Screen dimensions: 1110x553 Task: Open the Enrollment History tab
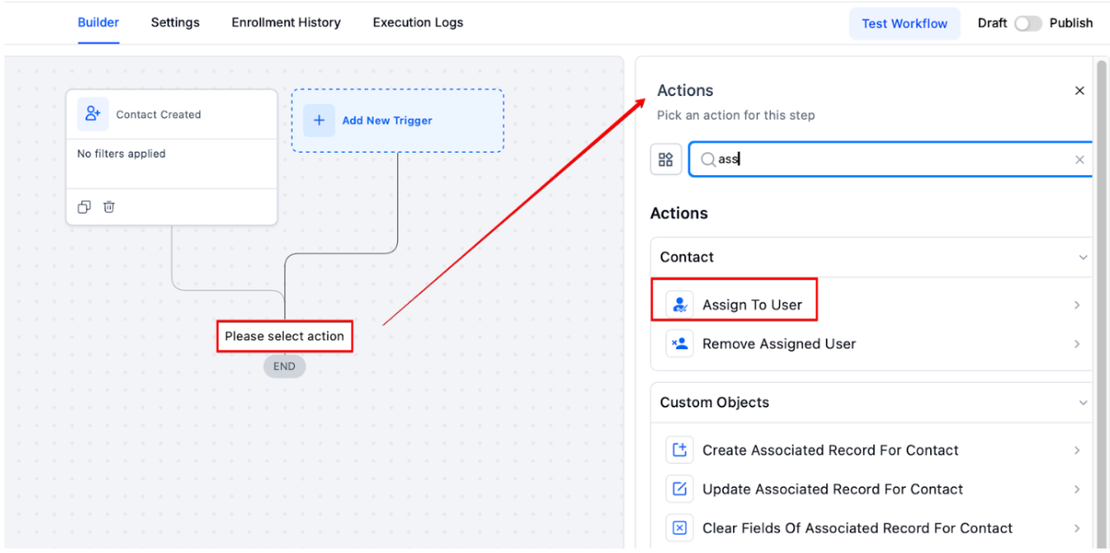(285, 23)
